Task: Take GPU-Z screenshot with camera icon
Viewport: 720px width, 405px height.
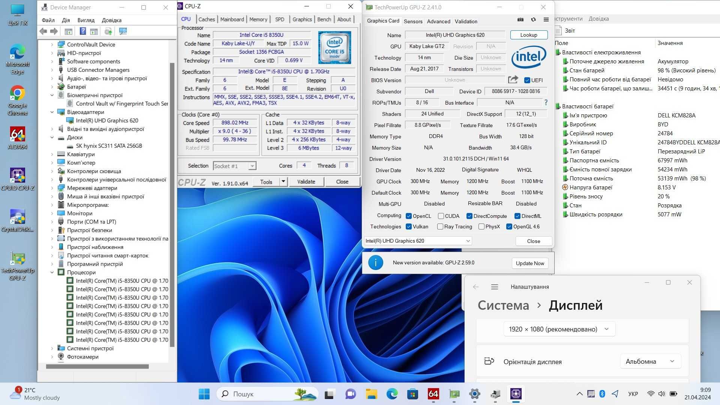Action: 520,20
